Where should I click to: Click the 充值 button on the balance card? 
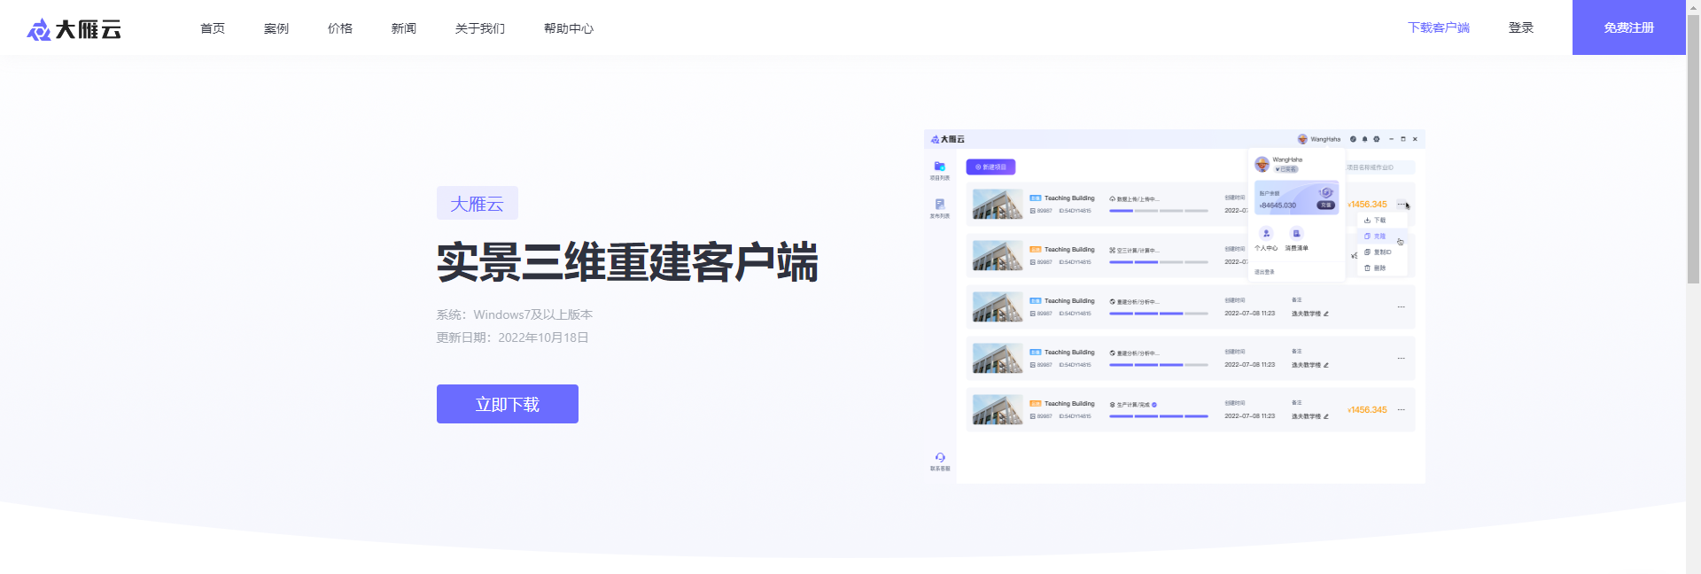tap(1325, 205)
